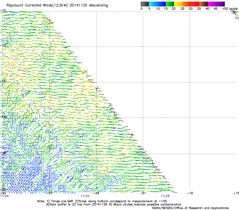
Task: Click the purple '11:26' time label
Action: pos(165,196)
